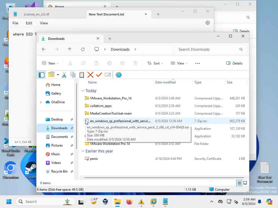Viewport: 278px width, 208px height.
Task: Close the Downloads tab
Action: tap(98, 38)
